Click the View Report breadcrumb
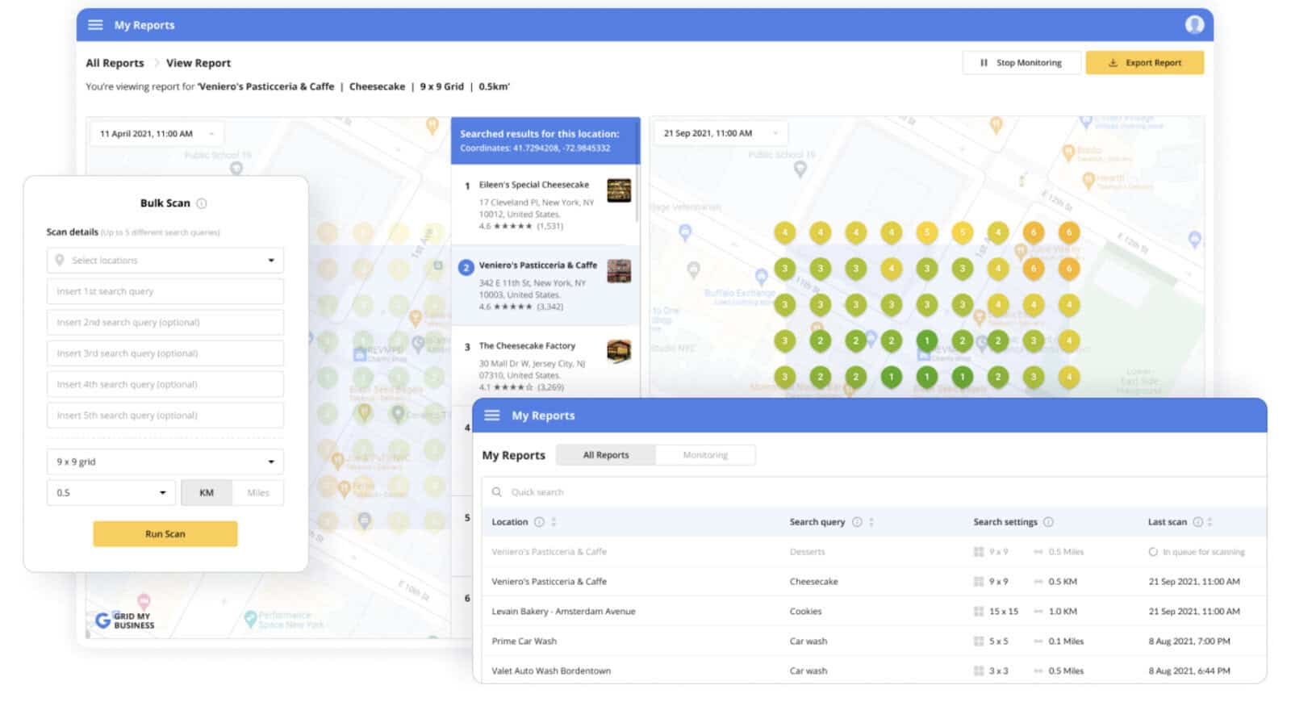This screenshot has width=1291, height=702. click(198, 63)
